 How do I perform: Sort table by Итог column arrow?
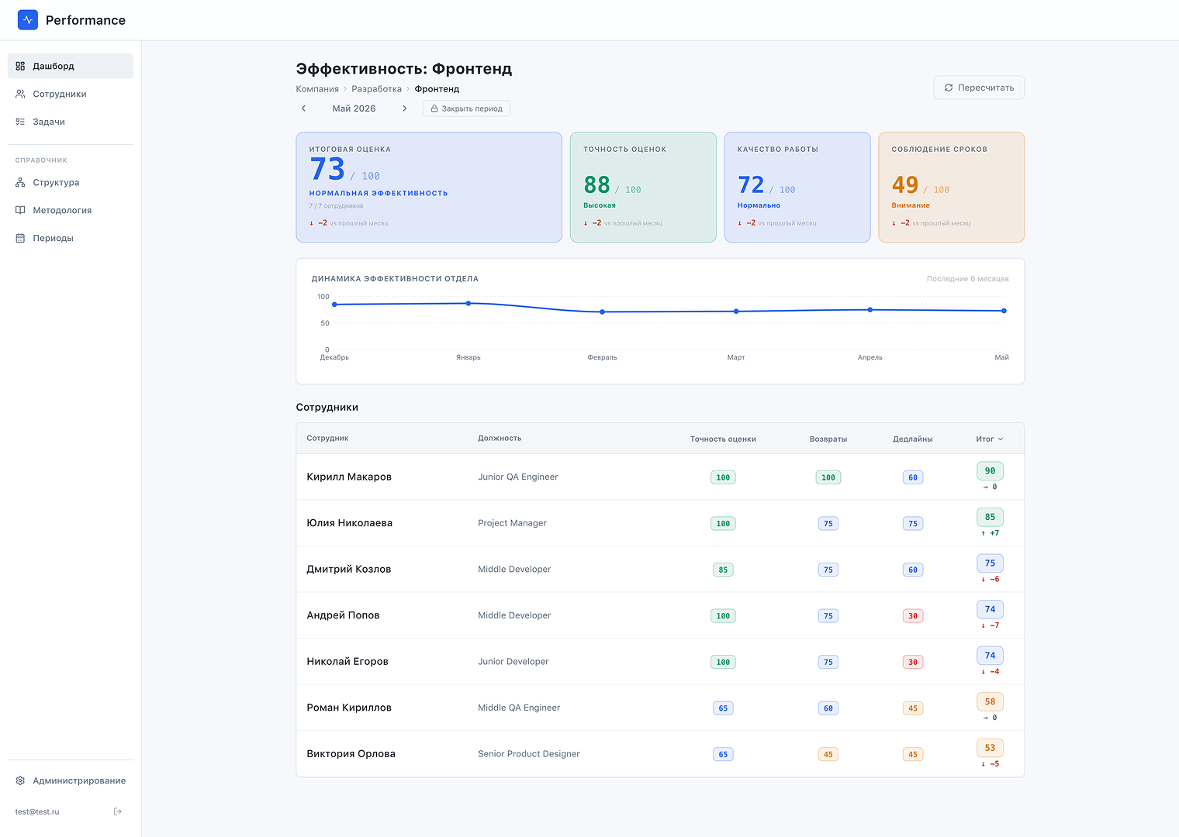pos(1001,439)
